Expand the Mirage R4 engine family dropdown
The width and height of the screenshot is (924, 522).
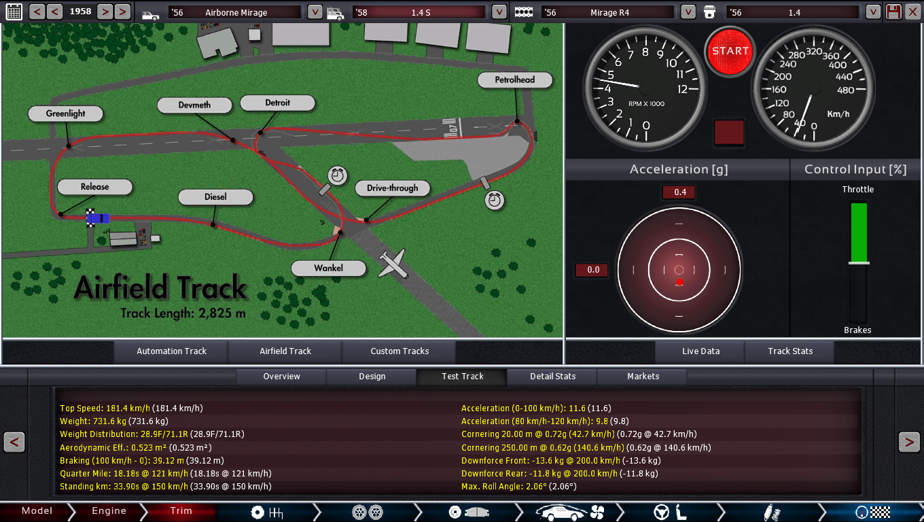pyautogui.click(x=688, y=12)
